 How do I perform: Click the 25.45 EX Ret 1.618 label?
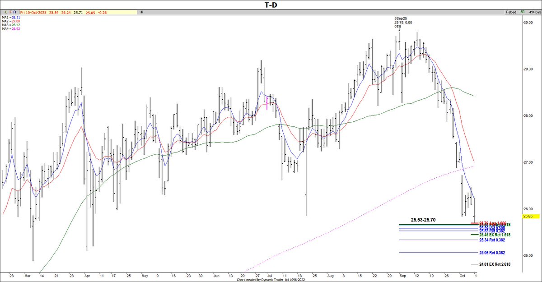[x=494, y=235]
